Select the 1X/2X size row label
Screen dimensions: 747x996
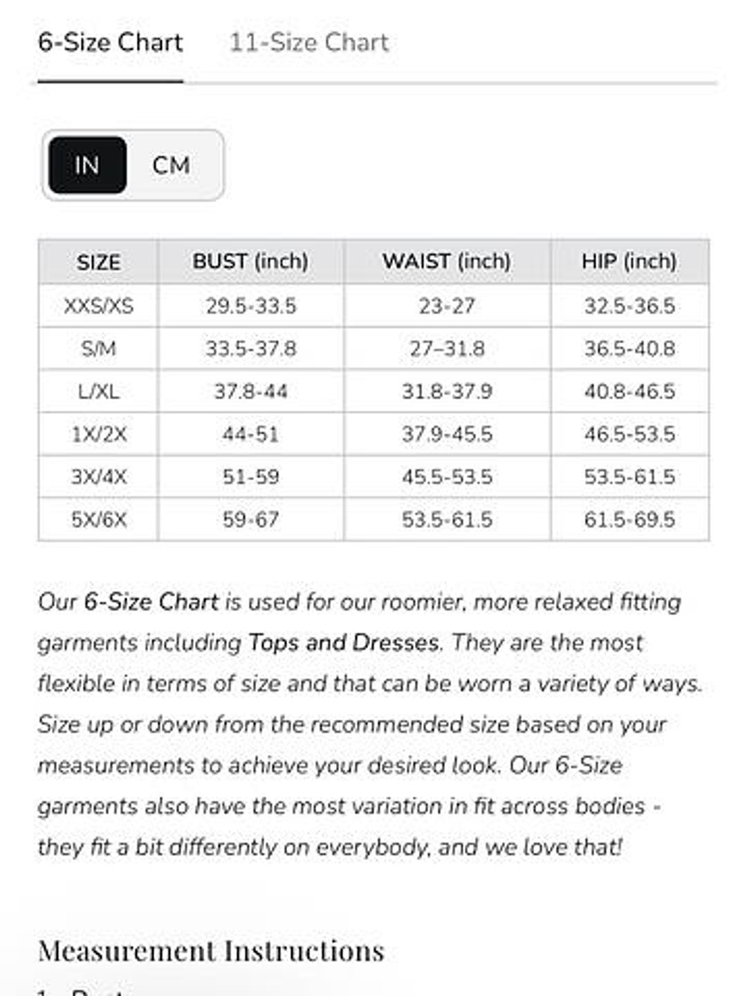click(x=98, y=434)
